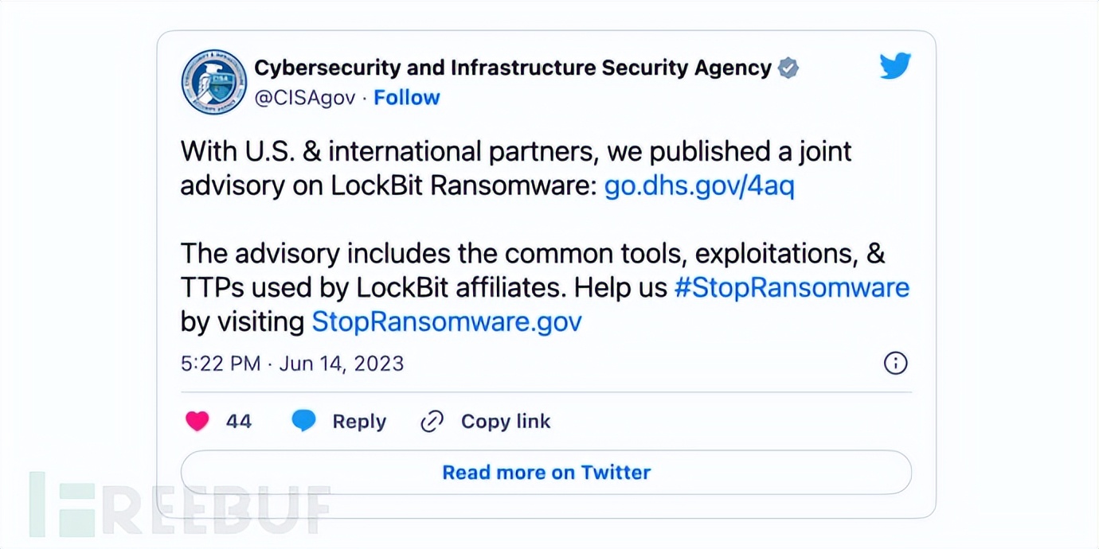Open CISA's profile avatar
Screen dimensions: 1099x549
213,82
